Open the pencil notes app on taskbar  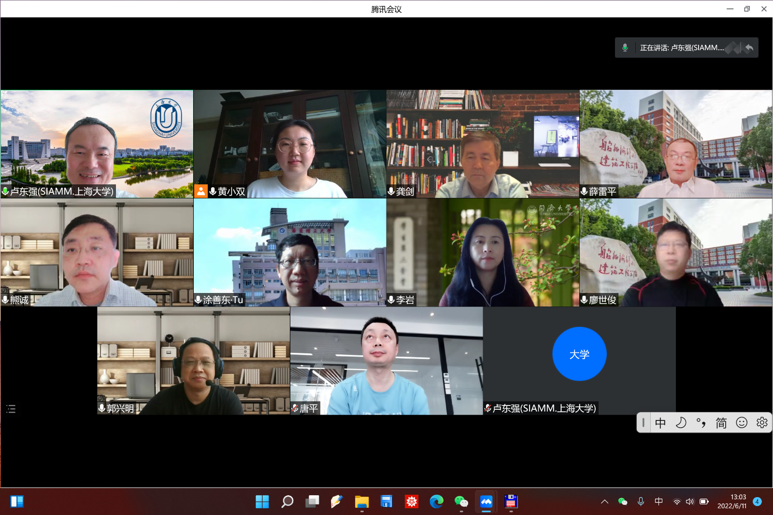point(337,501)
